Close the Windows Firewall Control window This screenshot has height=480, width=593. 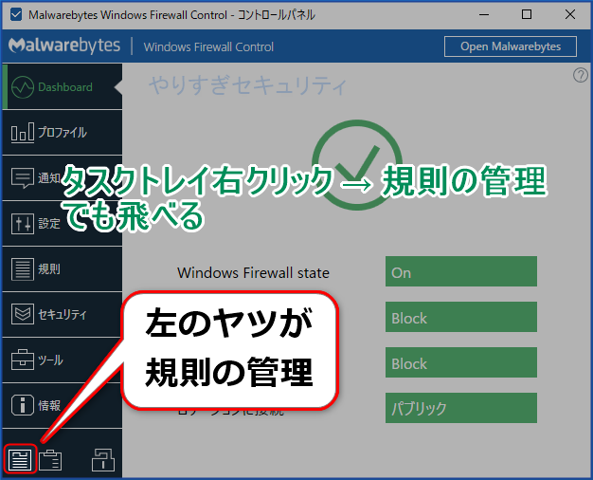coord(570,15)
